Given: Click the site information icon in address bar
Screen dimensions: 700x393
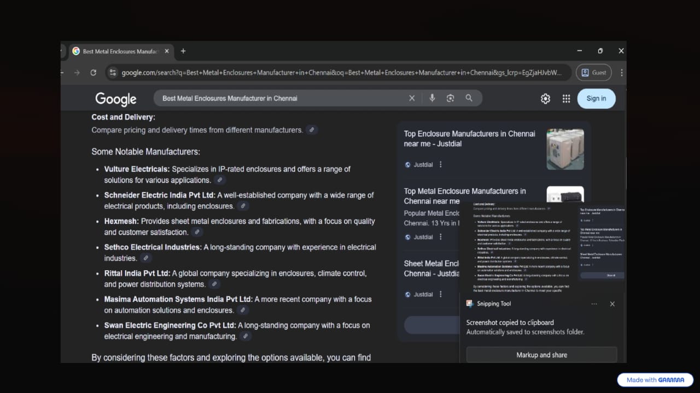Looking at the screenshot, I should (112, 73).
